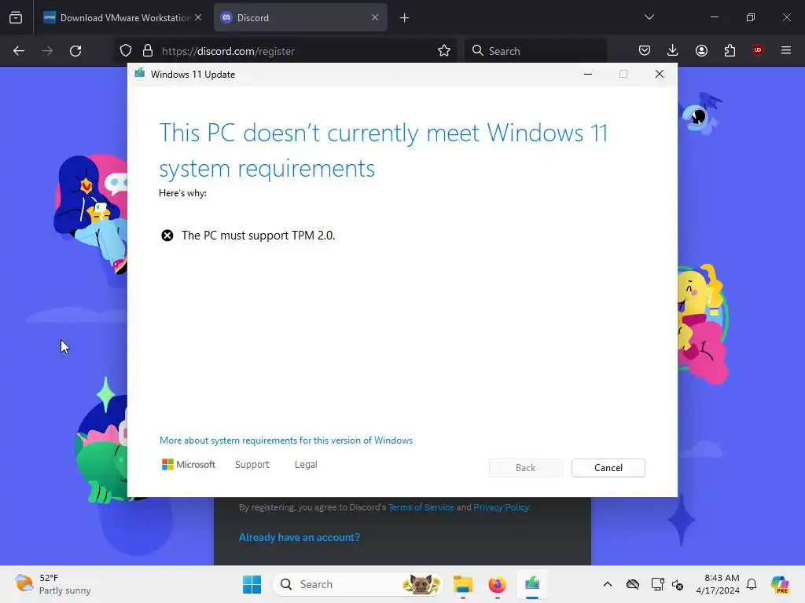Open a new browser tab
This screenshot has width=805, height=603.
(405, 18)
